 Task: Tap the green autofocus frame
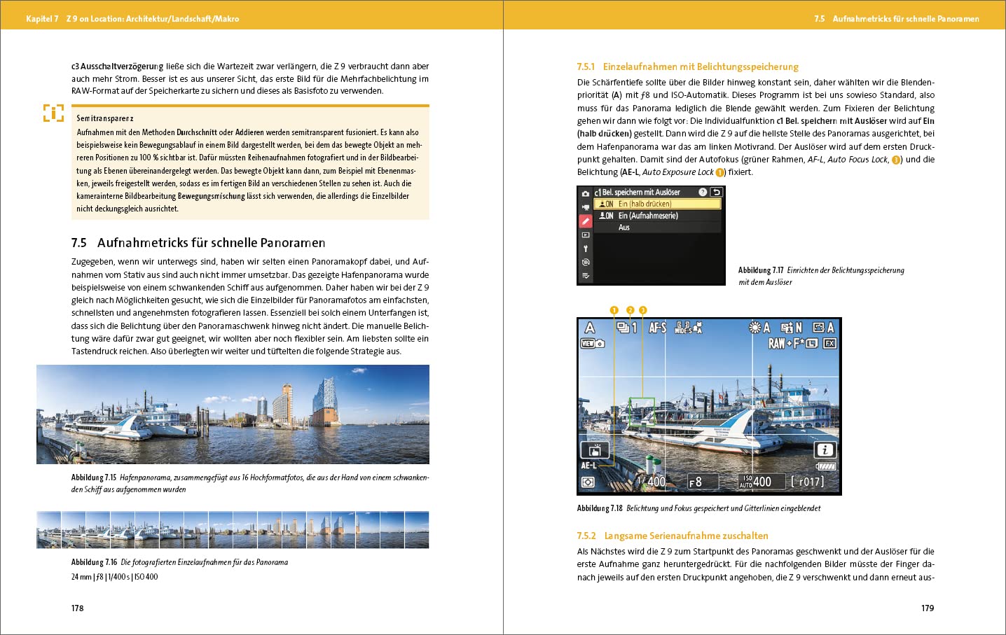coord(641,412)
